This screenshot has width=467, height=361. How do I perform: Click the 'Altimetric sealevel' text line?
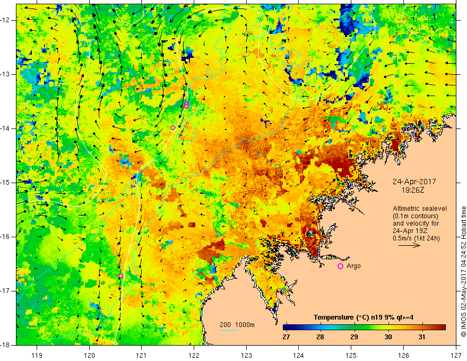[x=420, y=209]
